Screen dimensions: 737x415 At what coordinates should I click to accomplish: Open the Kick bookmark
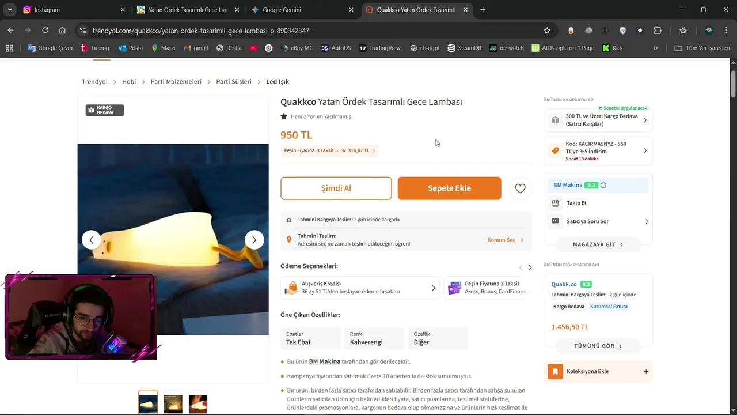click(613, 48)
